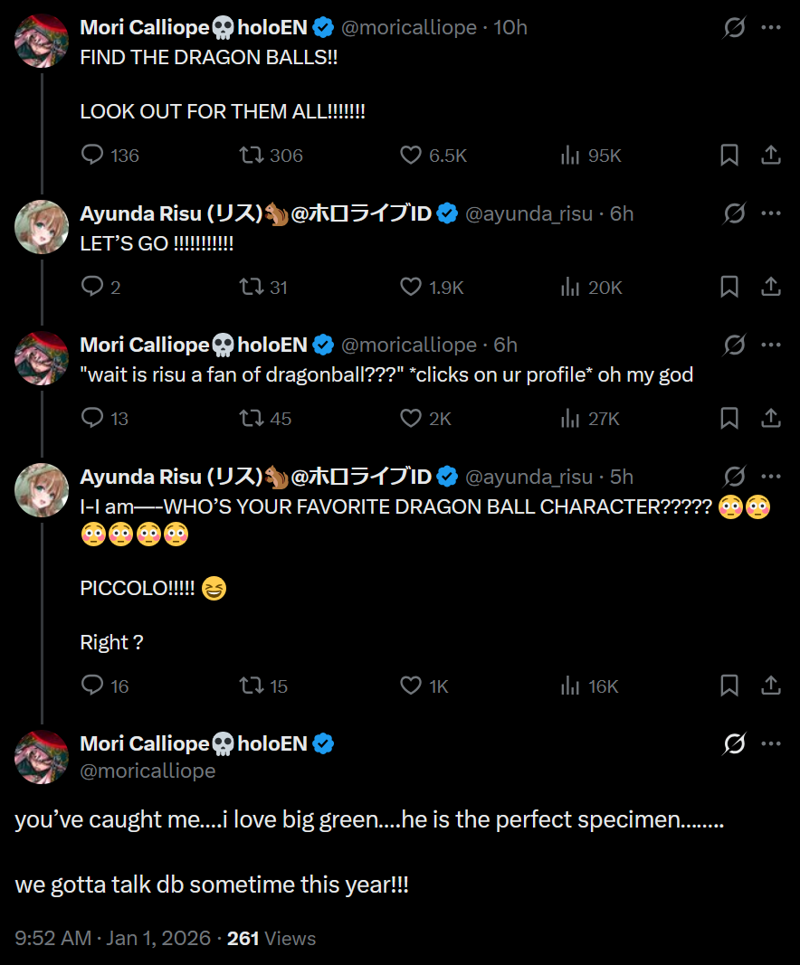Share the "LET'S GO" tweet
800x965 pixels.
click(771, 287)
